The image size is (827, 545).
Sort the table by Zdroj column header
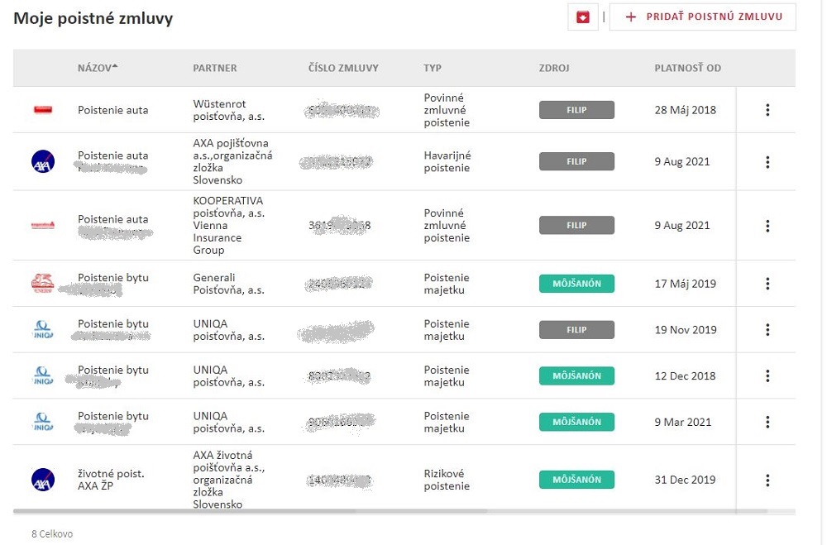pyautogui.click(x=554, y=68)
